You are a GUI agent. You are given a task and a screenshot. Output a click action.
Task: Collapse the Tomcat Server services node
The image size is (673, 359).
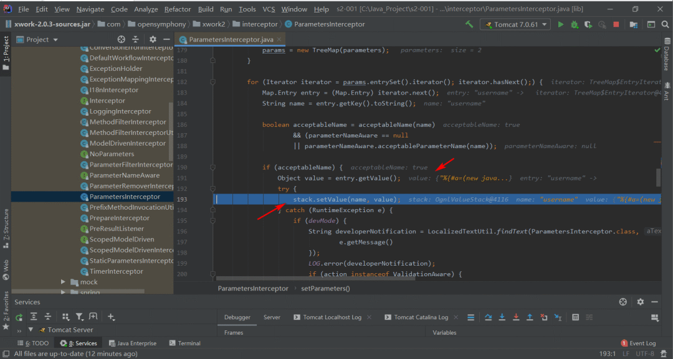coord(29,330)
